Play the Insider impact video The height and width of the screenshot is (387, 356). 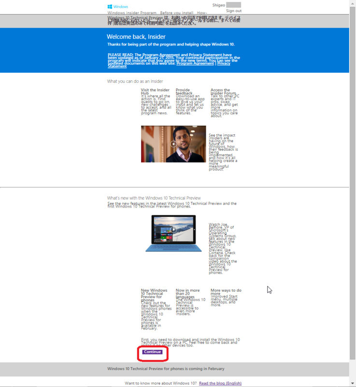click(x=173, y=144)
